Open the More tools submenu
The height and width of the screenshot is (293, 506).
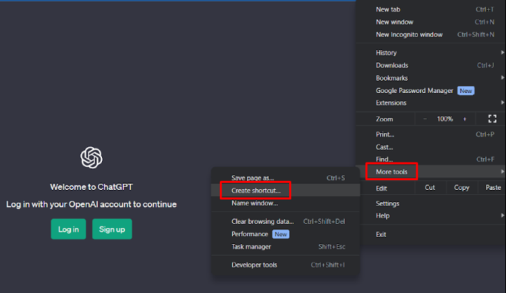(391, 172)
